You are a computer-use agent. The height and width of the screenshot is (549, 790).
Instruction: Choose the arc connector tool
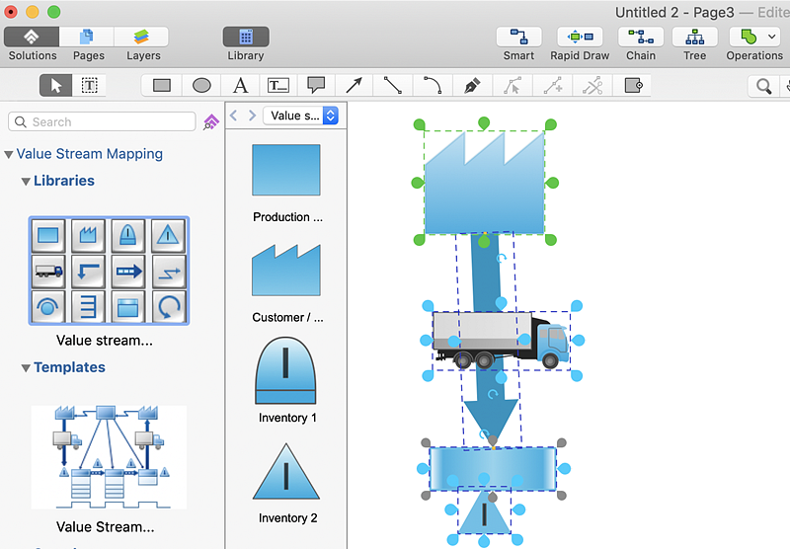432,86
